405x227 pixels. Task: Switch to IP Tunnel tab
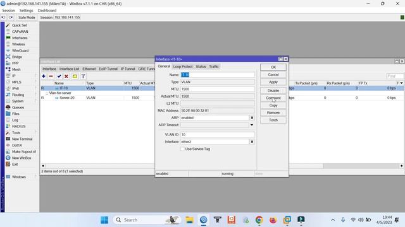click(x=128, y=69)
